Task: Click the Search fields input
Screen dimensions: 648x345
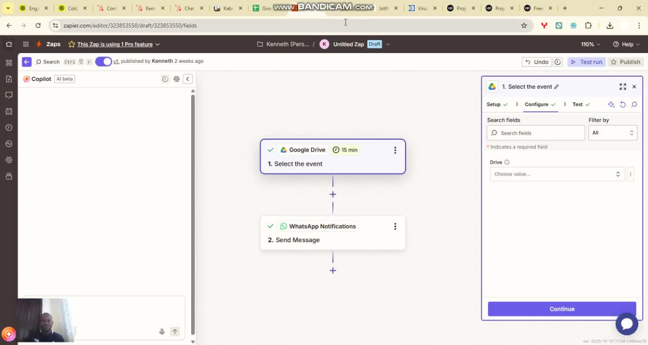Action: (x=536, y=133)
